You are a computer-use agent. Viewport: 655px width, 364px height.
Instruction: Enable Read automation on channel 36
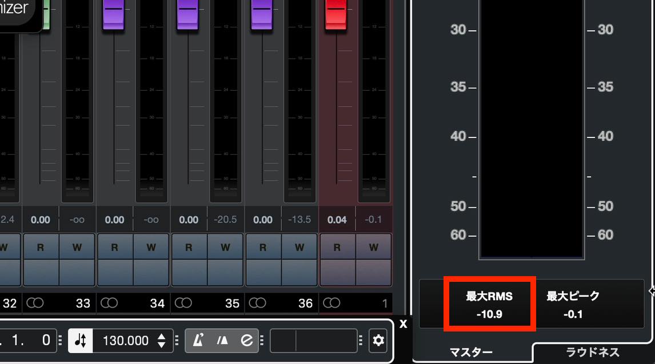(263, 247)
